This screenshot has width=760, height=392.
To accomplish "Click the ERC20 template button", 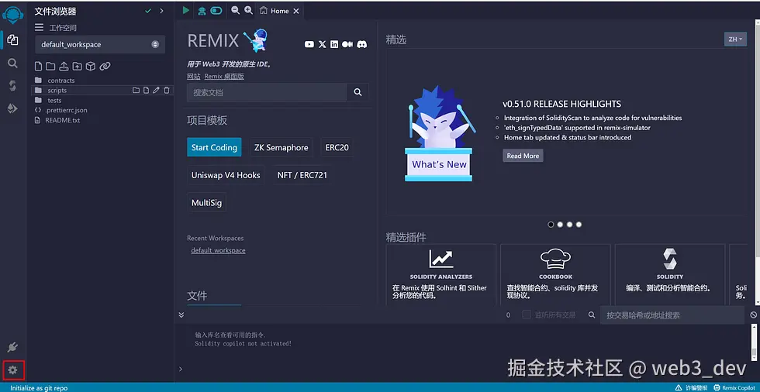I will 337,148.
